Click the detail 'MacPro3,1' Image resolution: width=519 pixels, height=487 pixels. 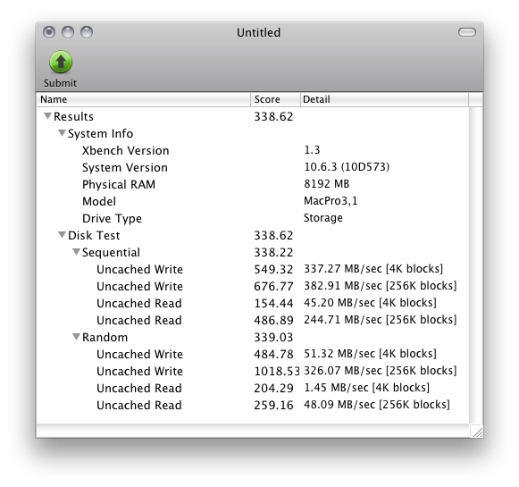[x=331, y=201]
